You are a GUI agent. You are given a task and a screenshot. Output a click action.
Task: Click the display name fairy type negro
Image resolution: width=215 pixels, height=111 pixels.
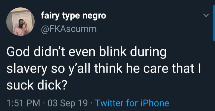coord(73,16)
